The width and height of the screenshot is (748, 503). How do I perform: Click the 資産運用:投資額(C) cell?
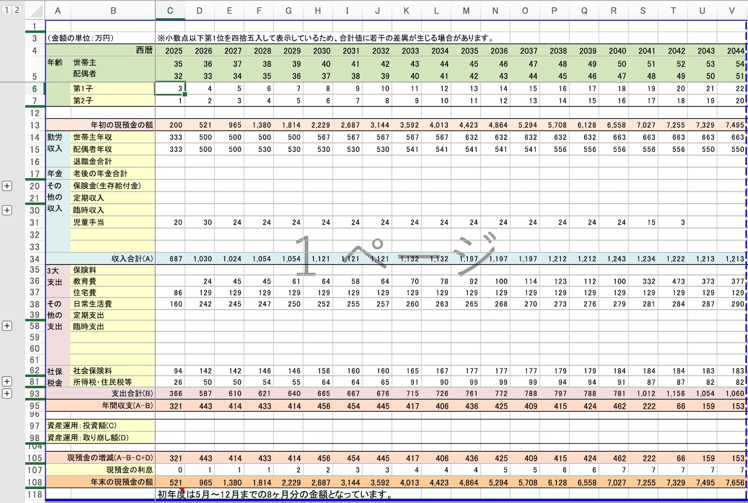pos(101,426)
